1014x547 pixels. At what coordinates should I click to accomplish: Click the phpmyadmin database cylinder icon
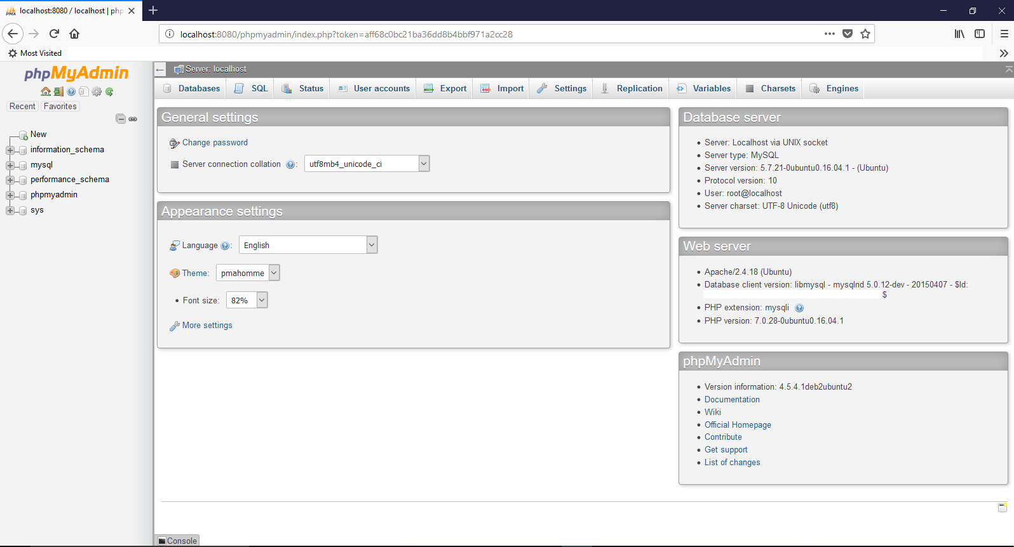point(23,195)
